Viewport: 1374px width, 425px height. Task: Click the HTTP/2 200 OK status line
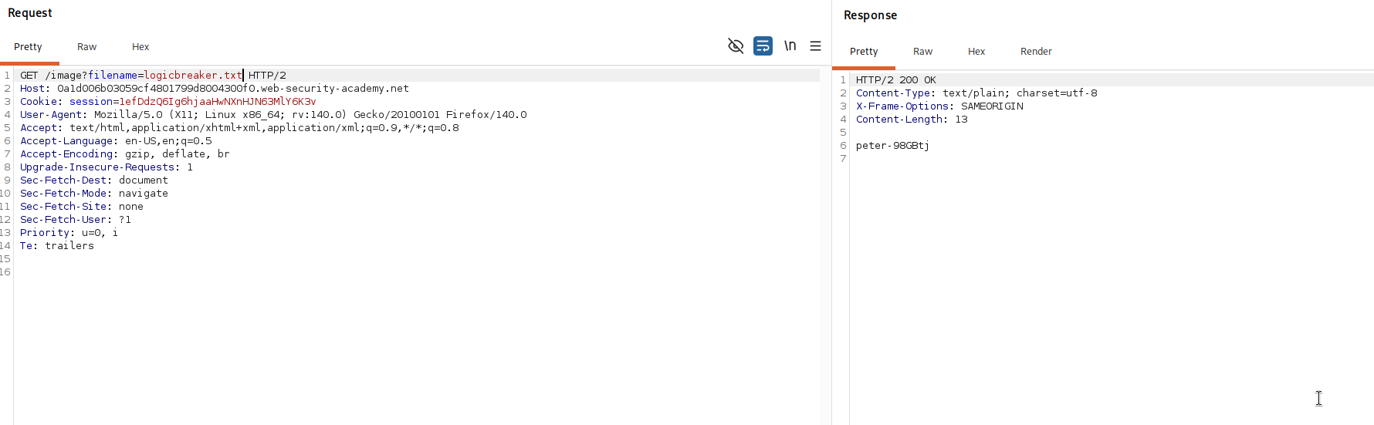click(x=895, y=80)
